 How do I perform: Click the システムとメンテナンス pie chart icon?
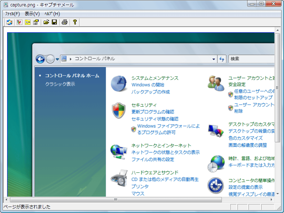[x=119, y=83]
